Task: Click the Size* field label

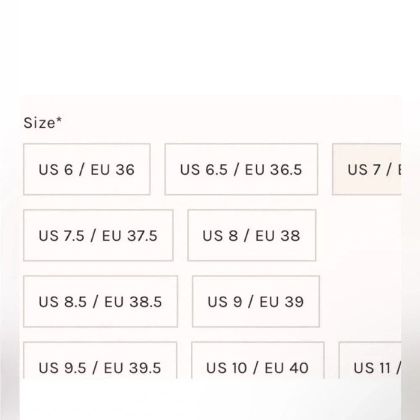Action: coord(42,123)
